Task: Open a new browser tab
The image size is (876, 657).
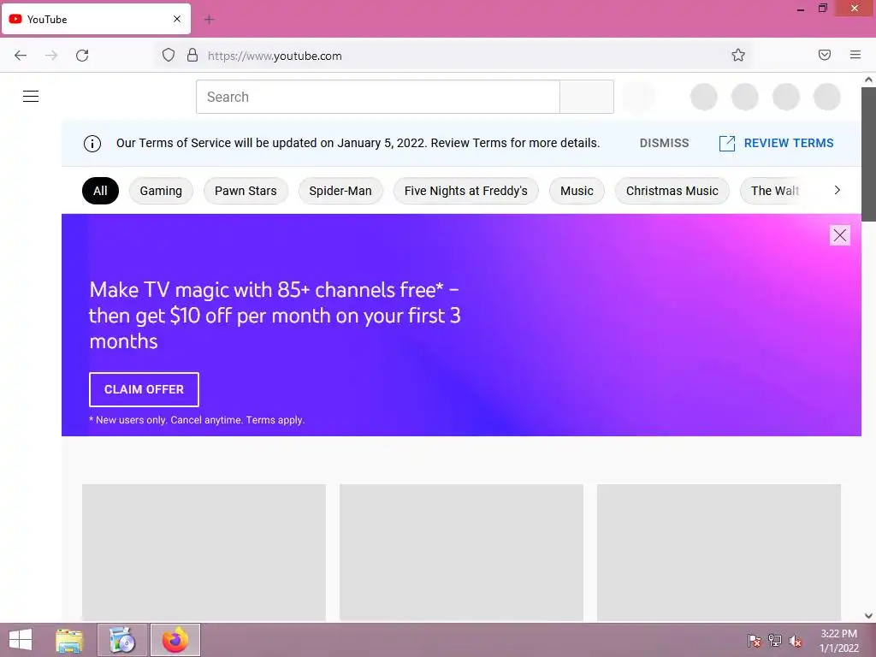Action: click(x=209, y=20)
